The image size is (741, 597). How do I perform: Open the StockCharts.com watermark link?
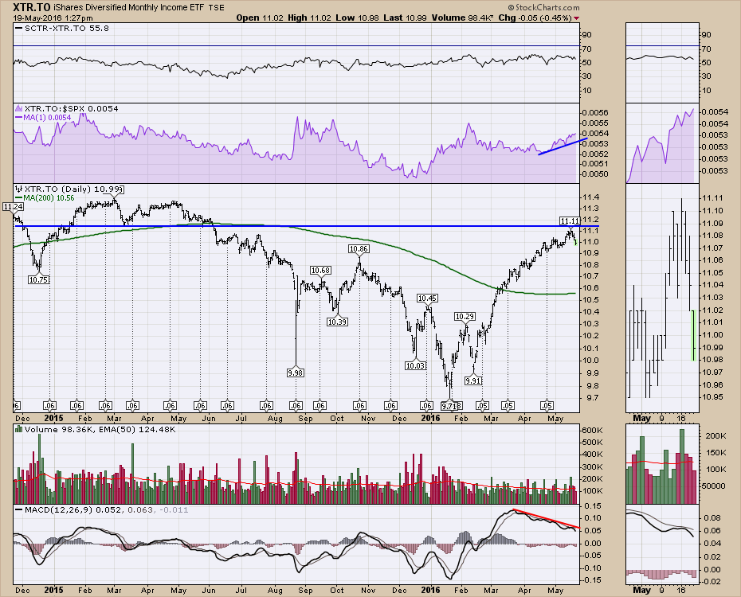point(543,7)
